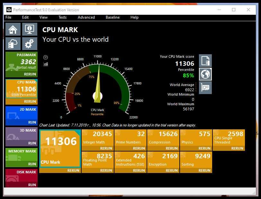Click the Extended Instructions 426 score
Viewport: 261px width, 199px height.
pyautogui.click(x=139, y=156)
